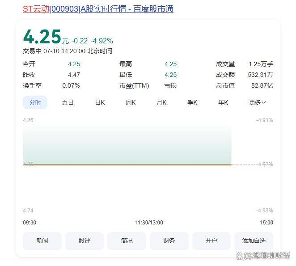Open the ST云动 百度股市通 title link
This screenshot has height=266, width=296.
[98, 9]
